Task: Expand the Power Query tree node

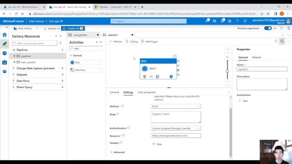Action: 13,87
